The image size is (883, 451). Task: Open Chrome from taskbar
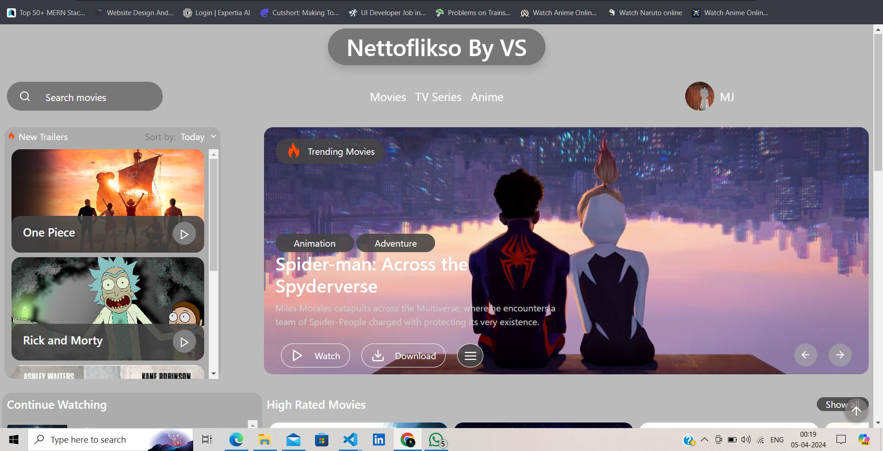tap(407, 440)
